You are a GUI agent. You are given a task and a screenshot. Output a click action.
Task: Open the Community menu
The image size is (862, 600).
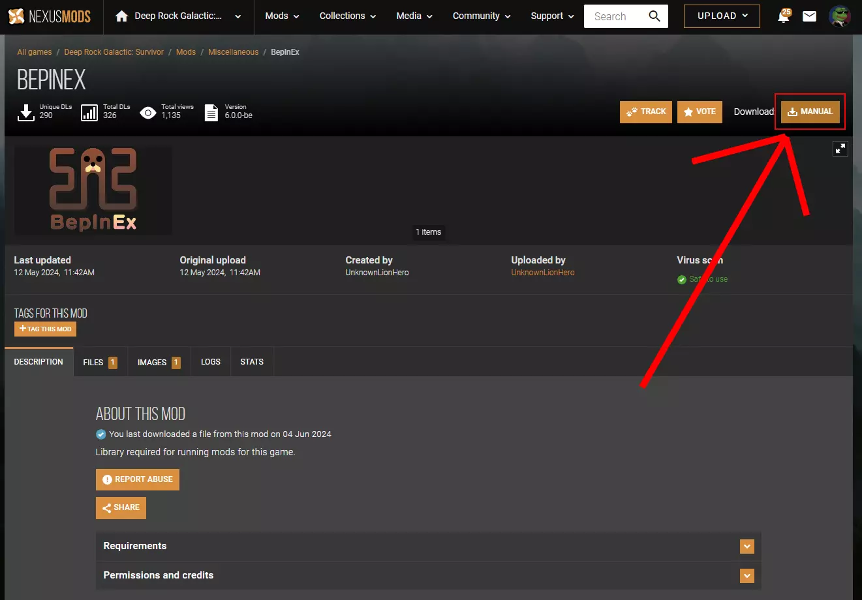482,16
